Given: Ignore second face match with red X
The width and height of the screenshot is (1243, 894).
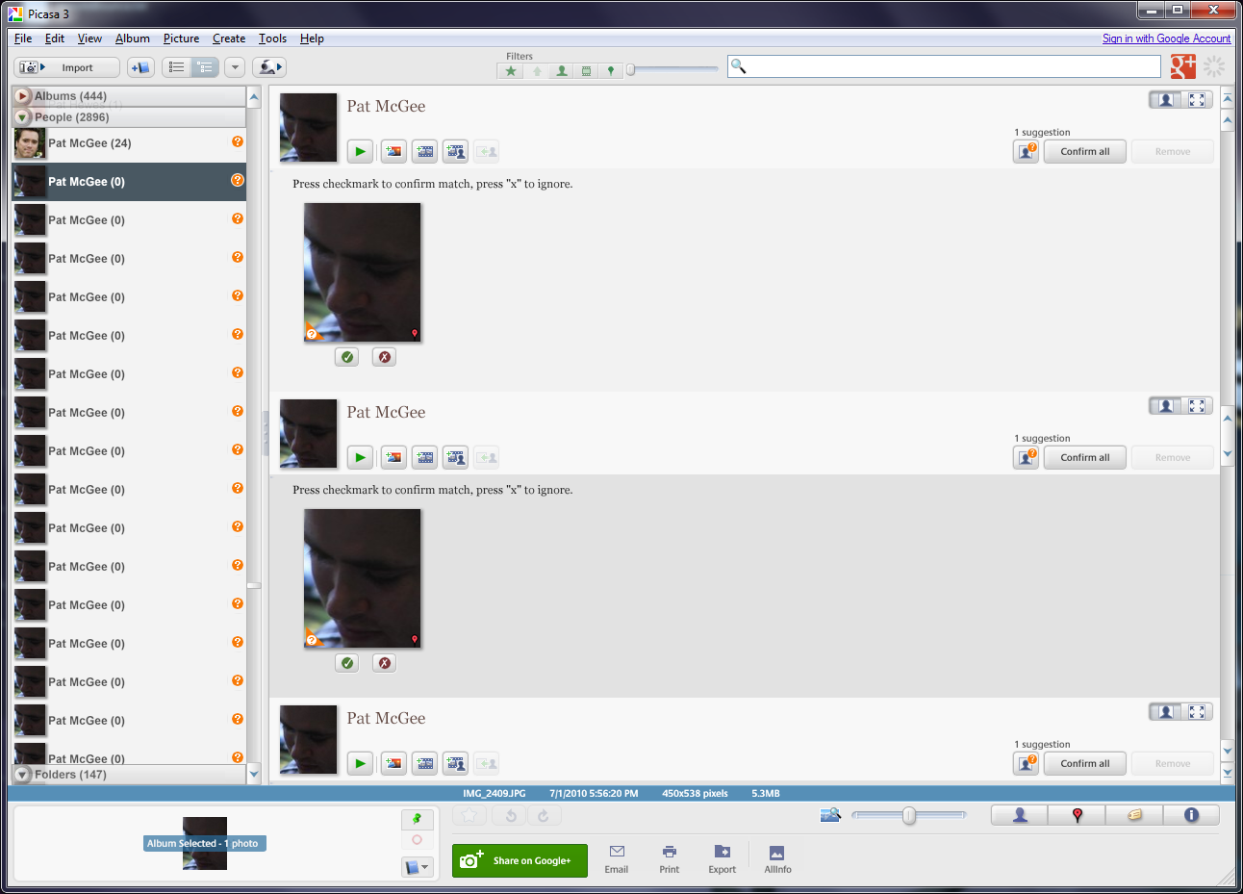Looking at the screenshot, I should tap(384, 663).
